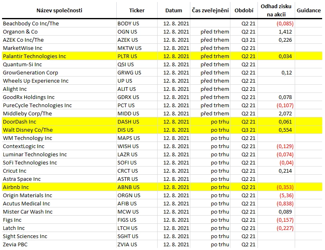Select Palantir Technologies Inc highlighted cell
The height and width of the screenshot is (250, 325).
[x=59, y=56]
